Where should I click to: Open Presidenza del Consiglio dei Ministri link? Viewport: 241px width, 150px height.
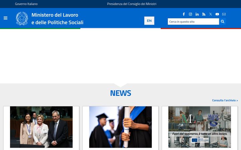[x=132, y=4]
